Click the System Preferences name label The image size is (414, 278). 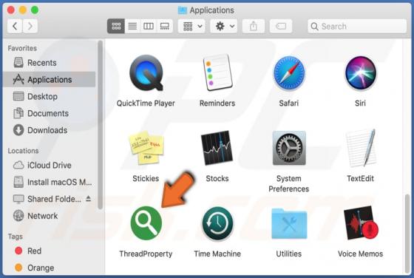[289, 184]
